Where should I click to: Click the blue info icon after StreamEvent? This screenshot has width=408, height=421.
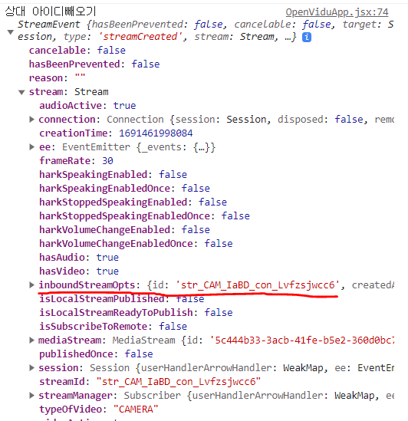[307, 37]
